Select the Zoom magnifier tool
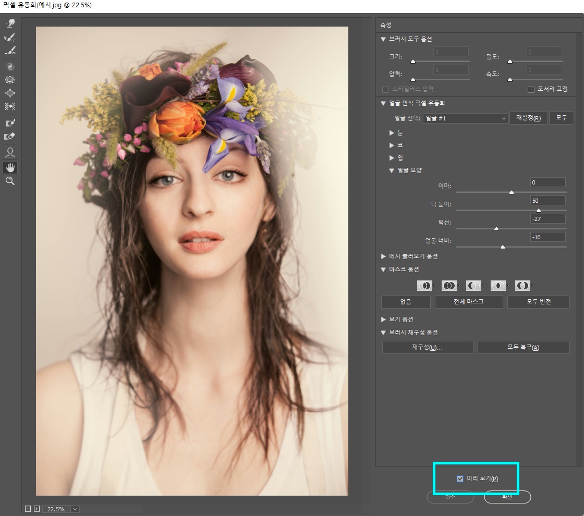584x516 pixels. click(10, 181)
